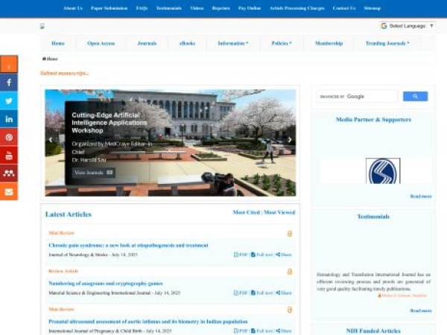This screenshot has height=335, width=447.
Task: Click into the Google search field
Action: pos(357,96)
